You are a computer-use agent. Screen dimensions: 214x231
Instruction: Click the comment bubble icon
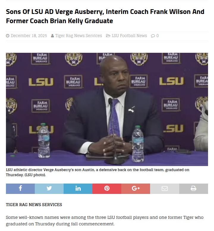(153, 36)
